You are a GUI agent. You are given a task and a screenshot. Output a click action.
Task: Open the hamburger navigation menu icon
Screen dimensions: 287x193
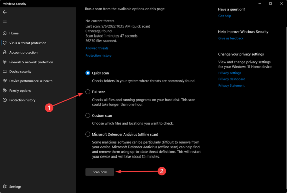coord(5,22)
